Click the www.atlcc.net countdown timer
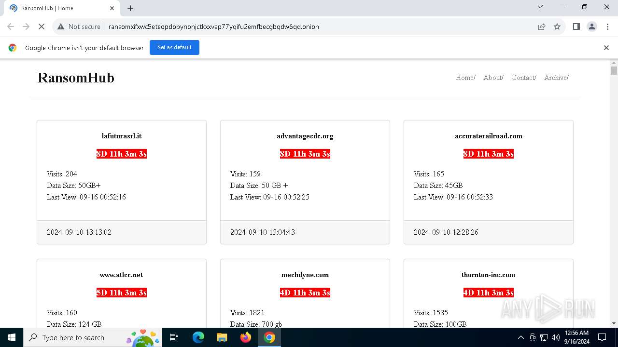618x347 pixels. tap(122, 293)
